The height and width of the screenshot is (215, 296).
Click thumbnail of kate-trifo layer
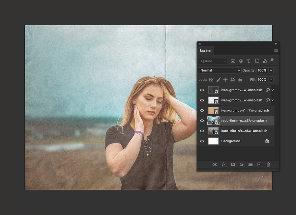pos(213,131)
